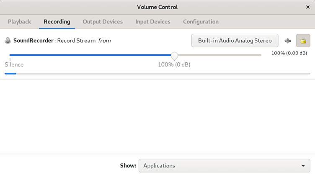Click the microphone icon beside SoundRecorder
This screenshot has width=315, height=177.
pyautogui.click(x=8, y=41)
